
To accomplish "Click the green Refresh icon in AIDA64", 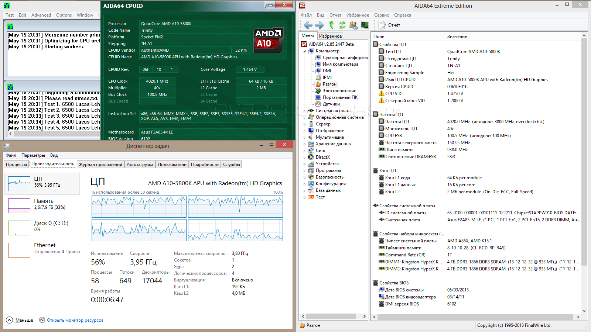I will click(342, 25).
